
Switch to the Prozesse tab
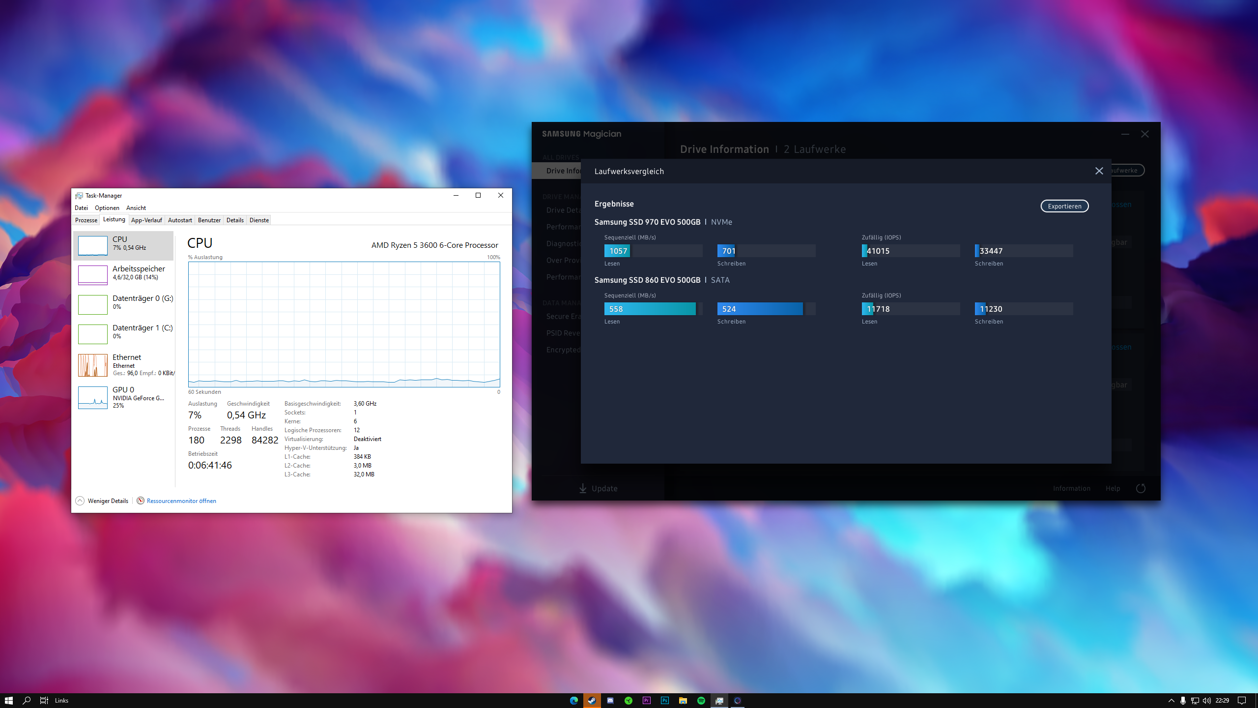86,220
